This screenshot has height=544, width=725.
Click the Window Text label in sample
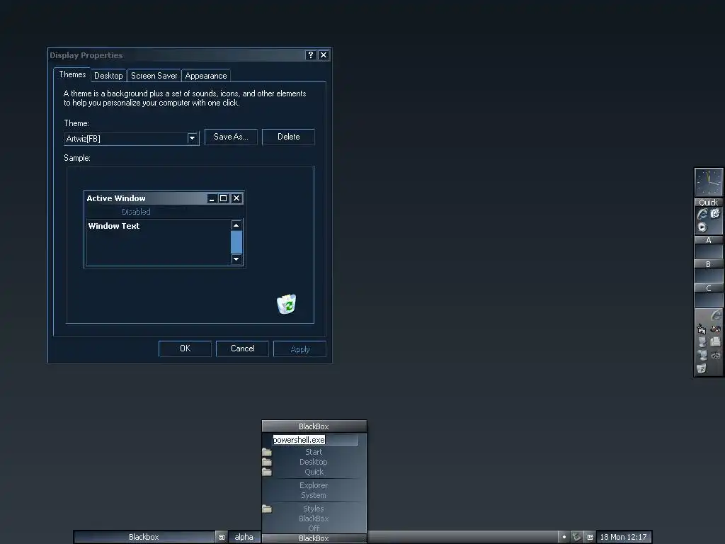114,226
